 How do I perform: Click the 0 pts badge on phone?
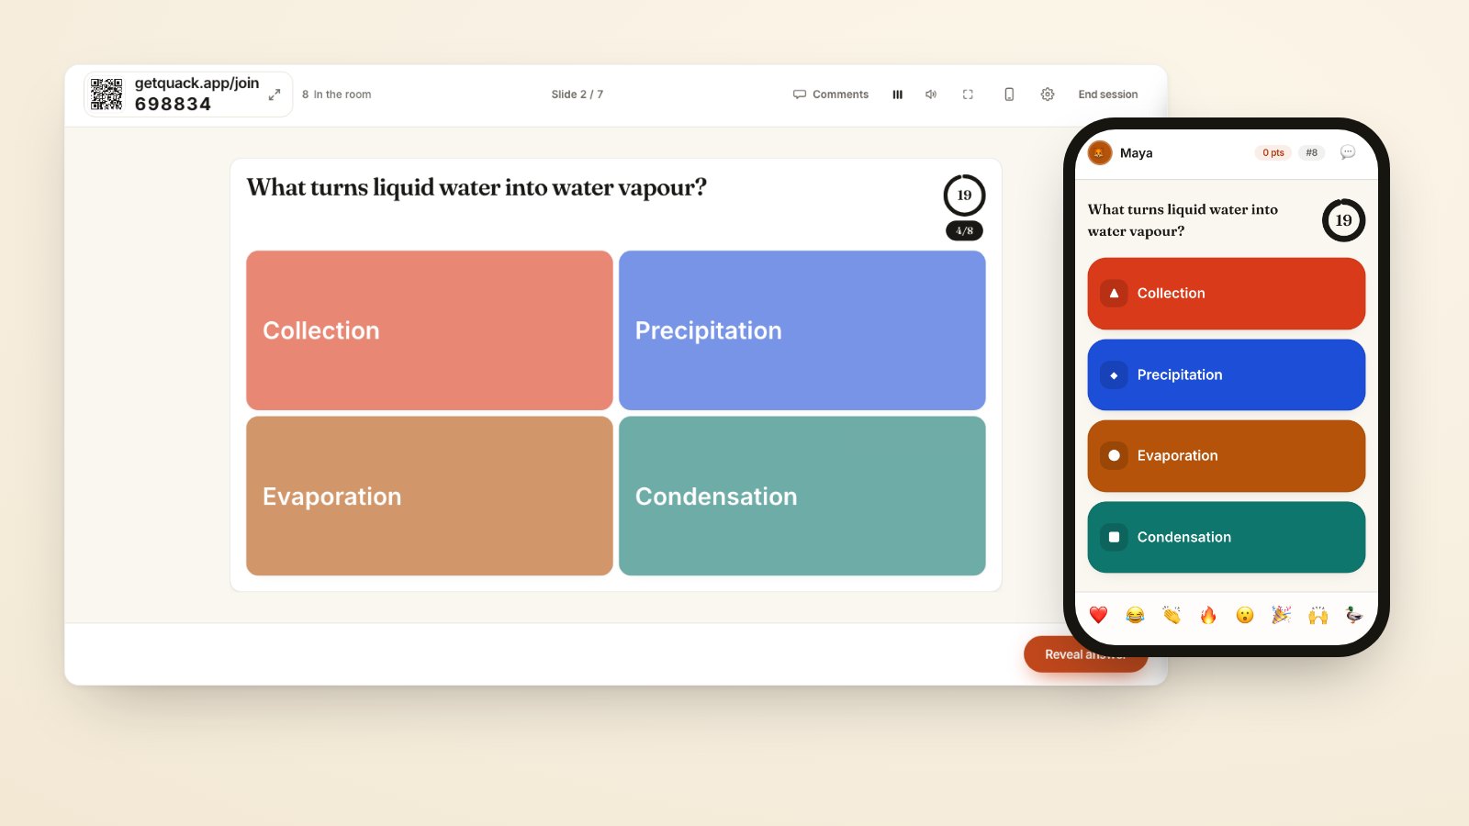coord(1273,153)
